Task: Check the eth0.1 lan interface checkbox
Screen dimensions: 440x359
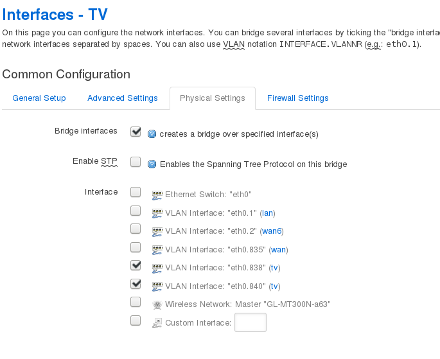Action: (x=136, y=210)
